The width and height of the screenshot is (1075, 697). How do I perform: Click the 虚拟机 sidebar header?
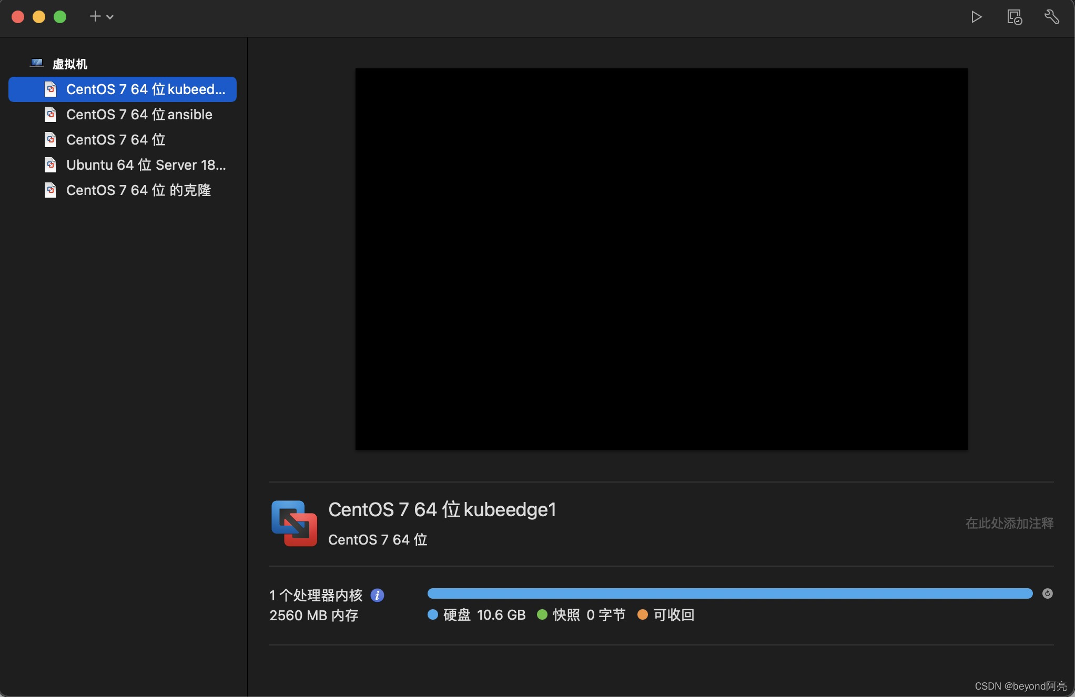click(70, 64)
